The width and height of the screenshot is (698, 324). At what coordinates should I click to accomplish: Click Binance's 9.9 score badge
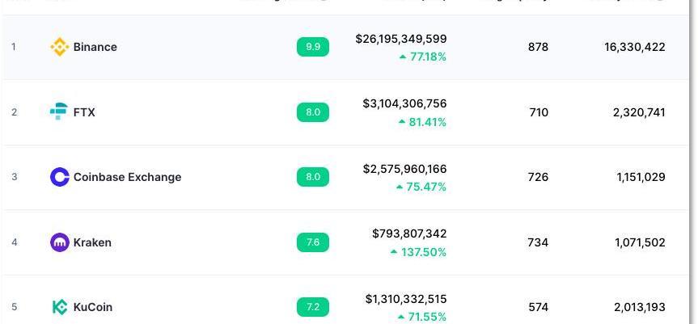coord(313,47)
